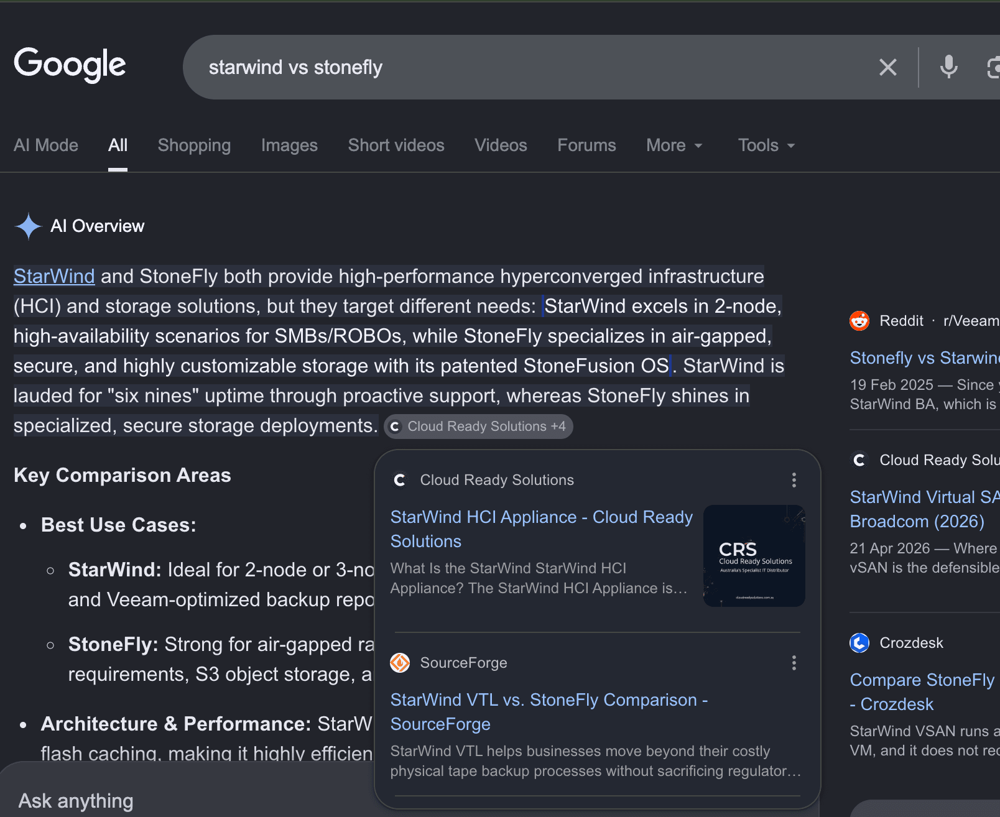The width and height of the screenshot is (1000, 817).
Task: Open Short videos tab
Action: (x=396, y=145)
